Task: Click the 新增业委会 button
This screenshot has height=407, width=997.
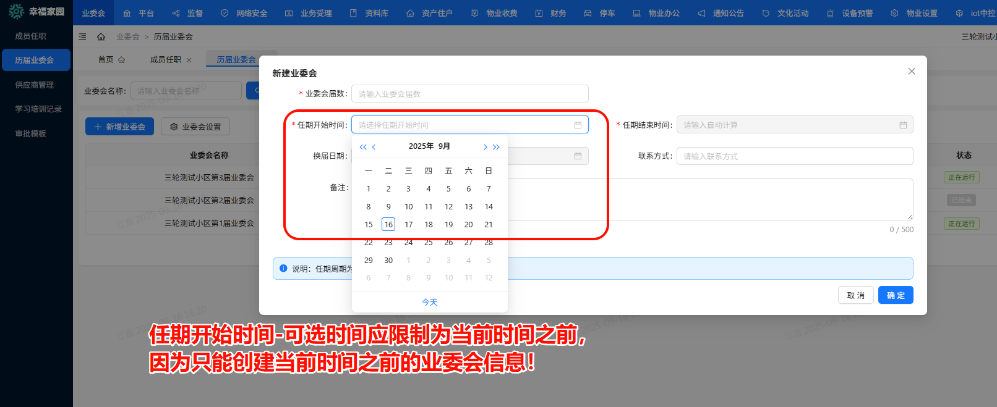Action: (x=119, y=127)
